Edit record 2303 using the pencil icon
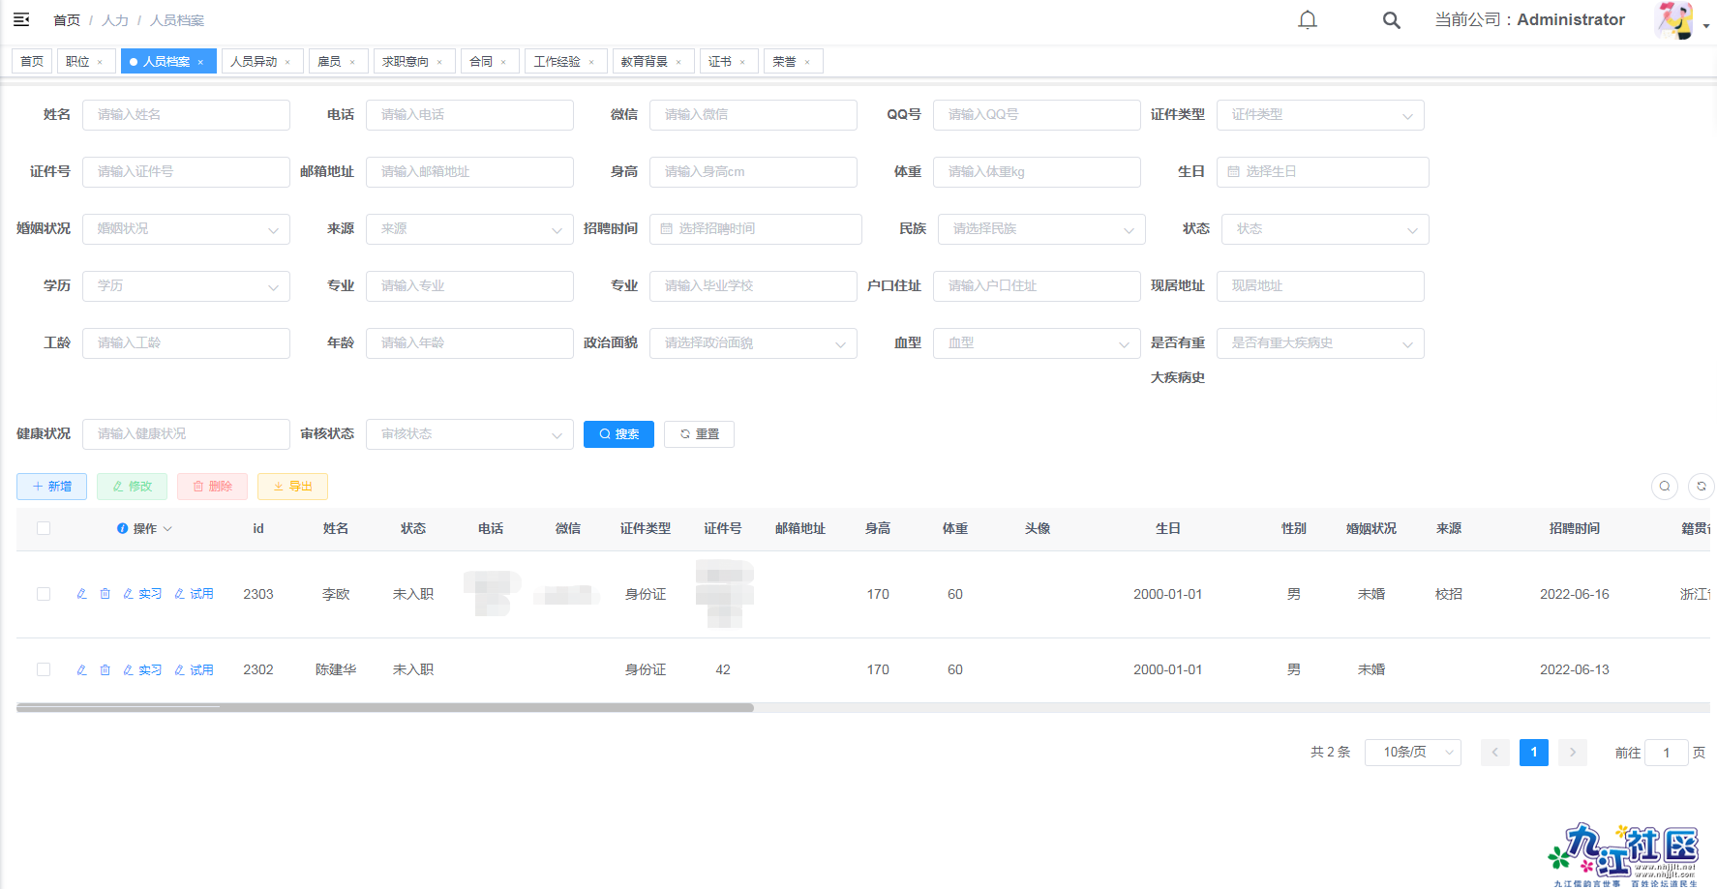 [81, 593]
